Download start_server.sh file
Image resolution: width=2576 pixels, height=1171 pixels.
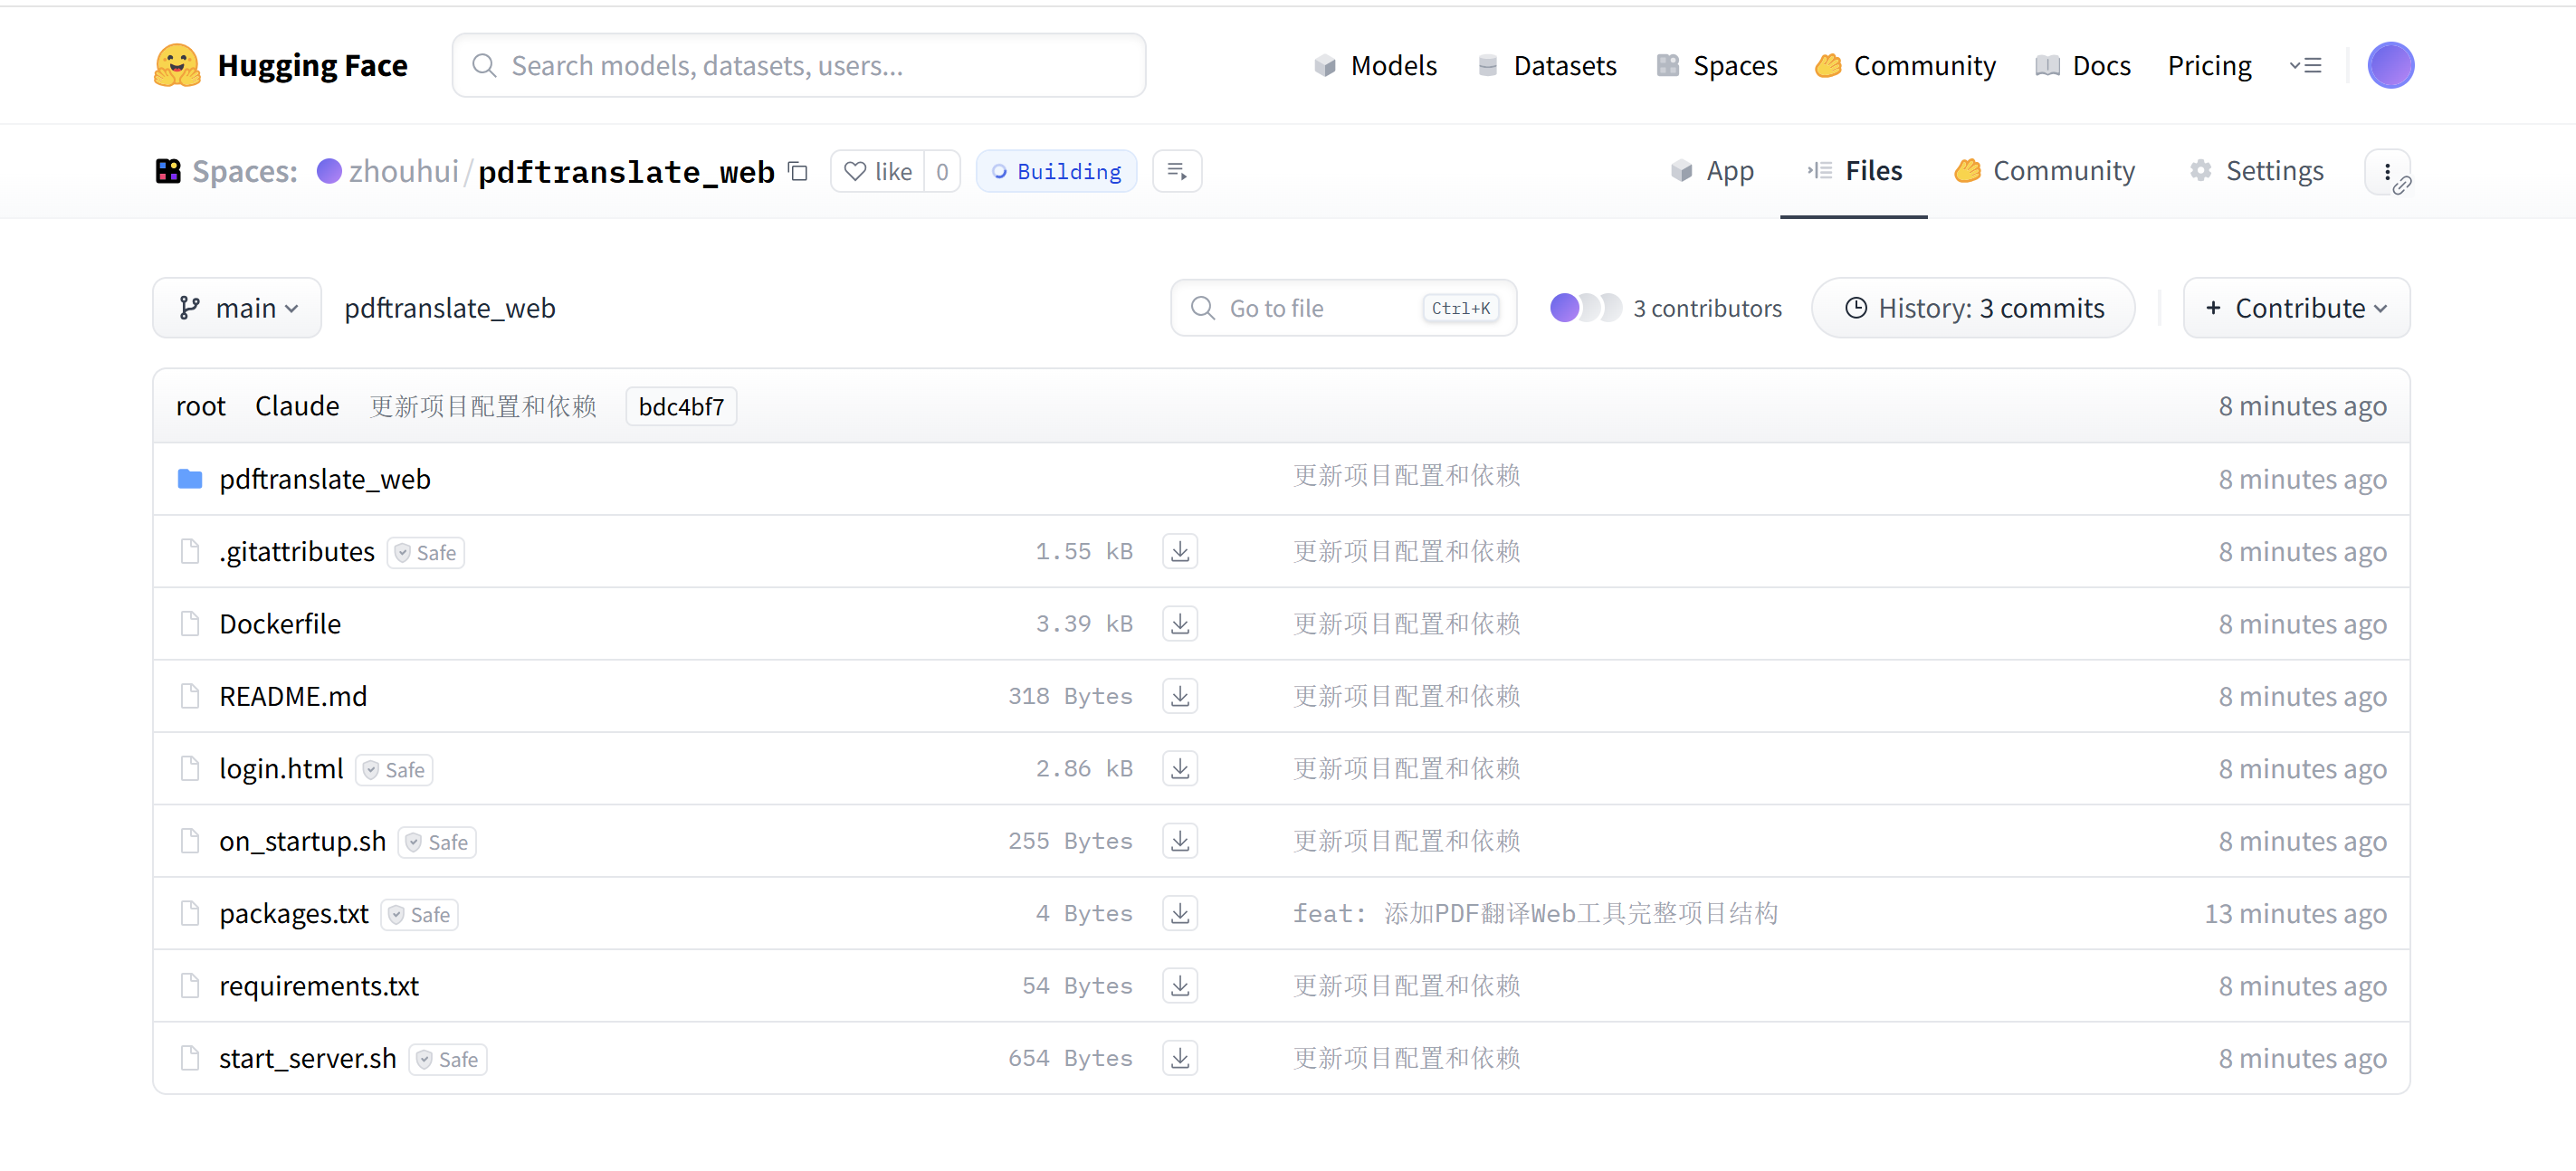[1180, 1058]
